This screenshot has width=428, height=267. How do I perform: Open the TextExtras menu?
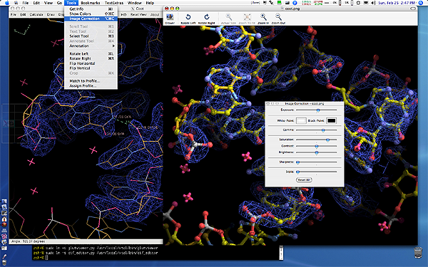[114, 3]
